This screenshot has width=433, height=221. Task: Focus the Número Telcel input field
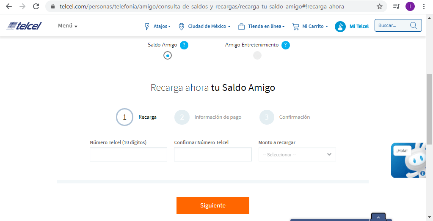coord(128,155)
